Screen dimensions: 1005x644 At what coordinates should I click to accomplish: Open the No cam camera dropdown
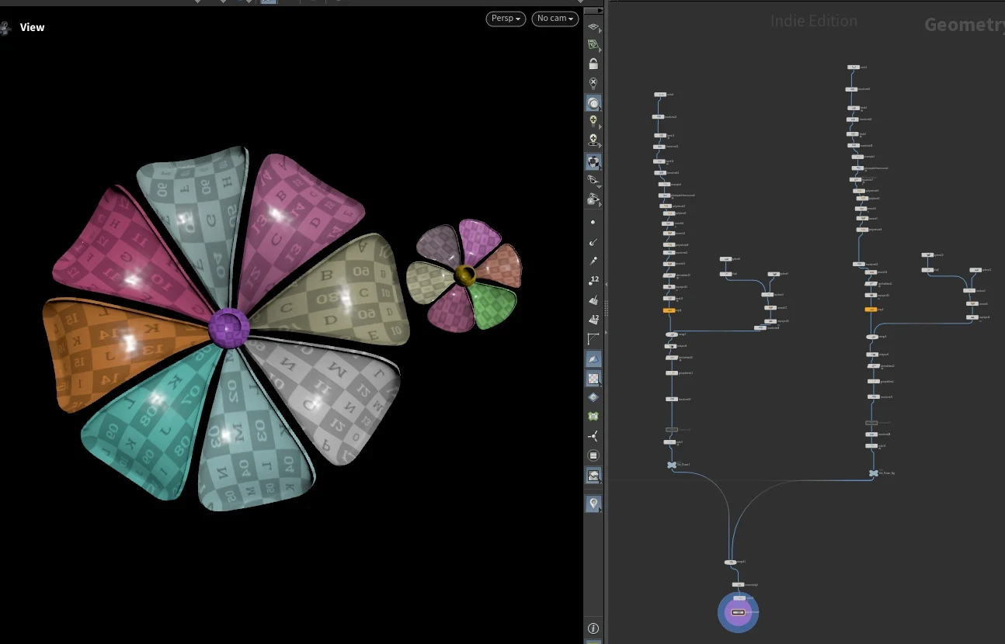[555, 19]
